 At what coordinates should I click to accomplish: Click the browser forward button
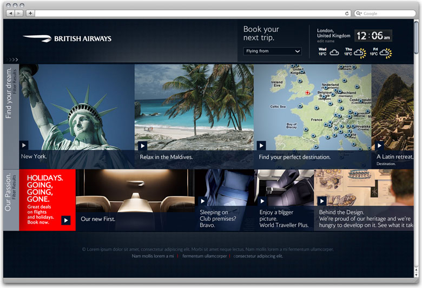pyautogui.click(x=18, y=13)
